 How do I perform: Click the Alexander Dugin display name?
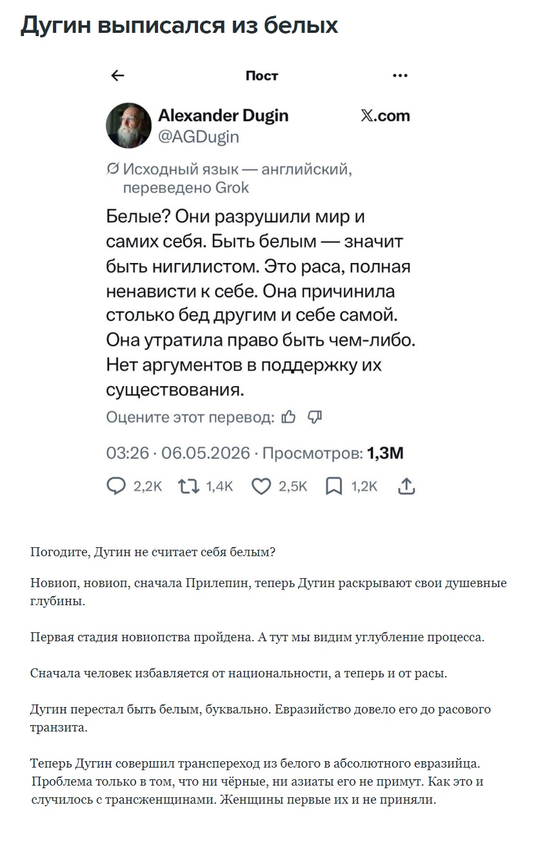pos(223,115)
